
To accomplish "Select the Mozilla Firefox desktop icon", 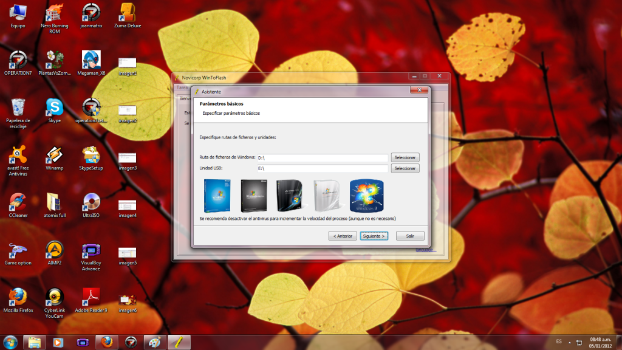I will coord(18,300).
